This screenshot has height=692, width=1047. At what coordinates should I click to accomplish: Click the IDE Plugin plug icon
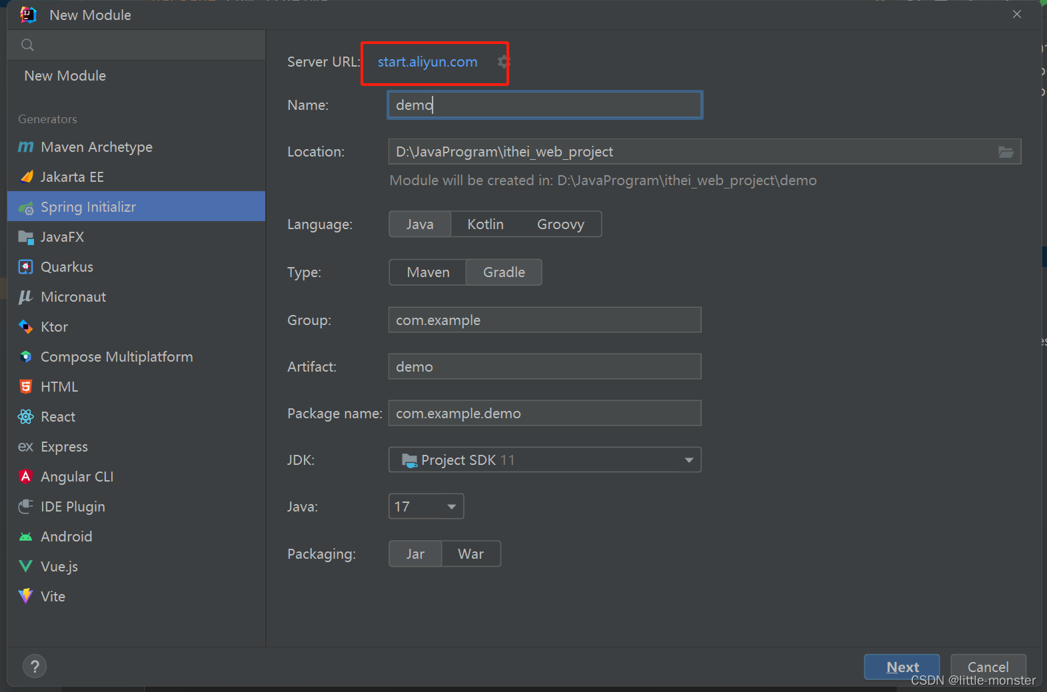pyautogui.click(x=26, y=507)
